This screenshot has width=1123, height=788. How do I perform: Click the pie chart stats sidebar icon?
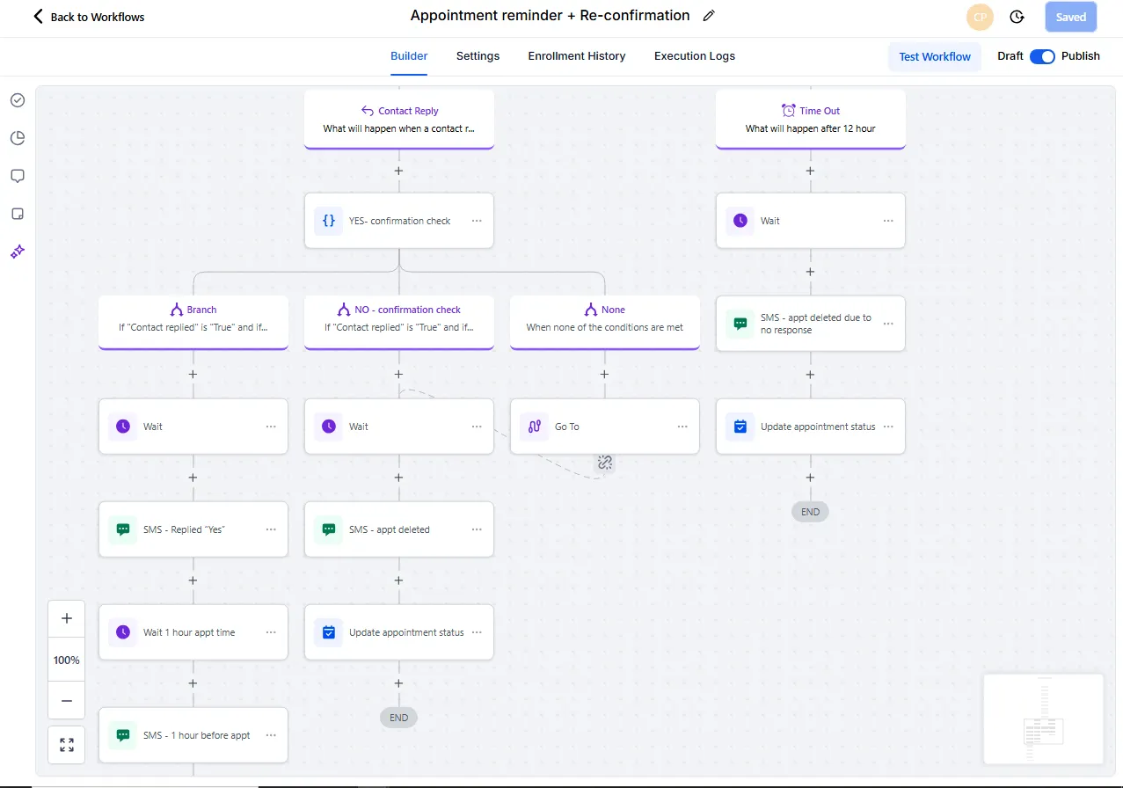(x=18, y=138)
